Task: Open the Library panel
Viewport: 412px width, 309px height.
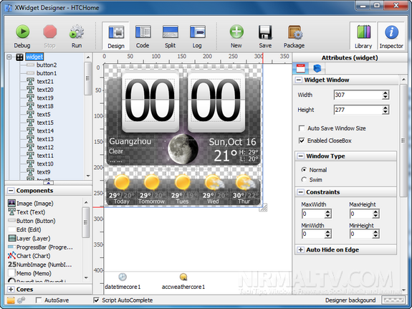Action: [x=363, y=37]
